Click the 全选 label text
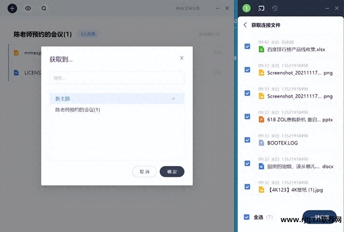The width and height of the screenshot is (344, 232). [x=258, y=217]
